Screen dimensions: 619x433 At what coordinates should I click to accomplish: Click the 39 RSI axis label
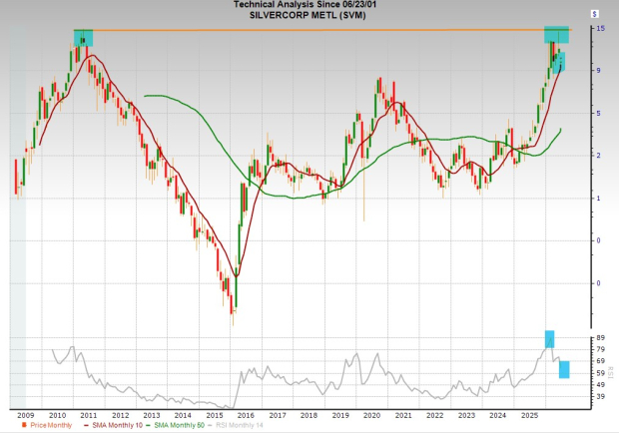click(x=600, y=397)
